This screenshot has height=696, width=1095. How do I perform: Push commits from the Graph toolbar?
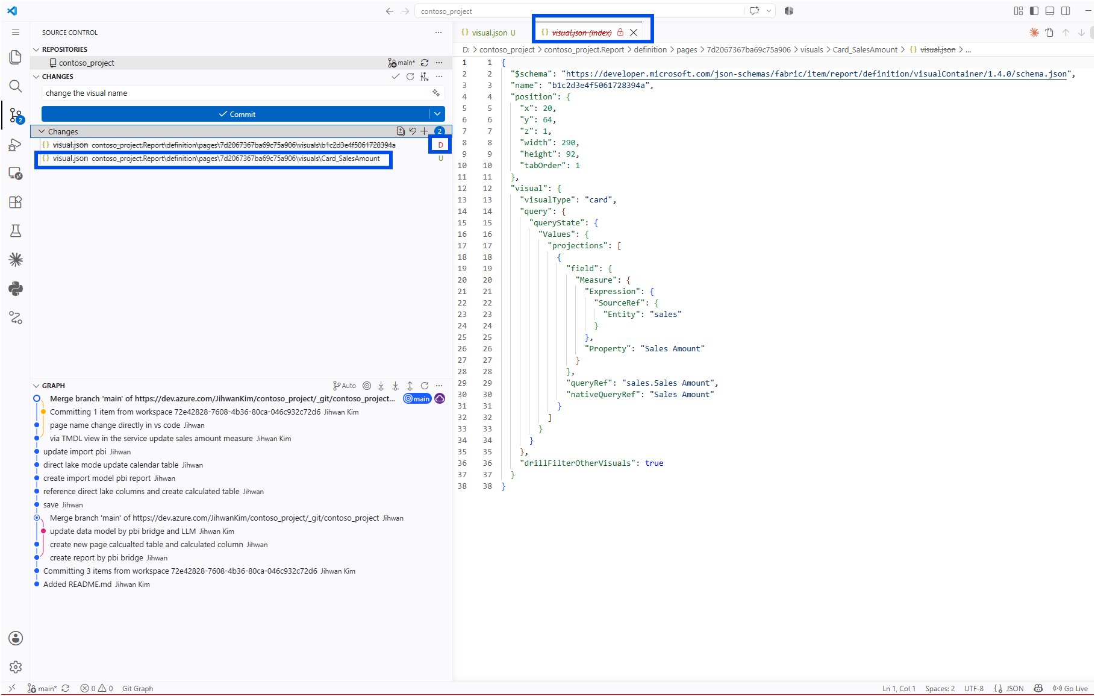[x=410, y=386]
